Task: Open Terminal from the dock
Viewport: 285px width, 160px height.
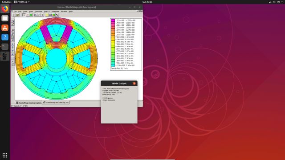Action: (5, 46)
